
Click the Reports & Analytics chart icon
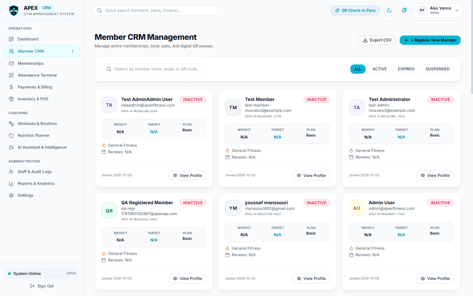tap(11, 184)
